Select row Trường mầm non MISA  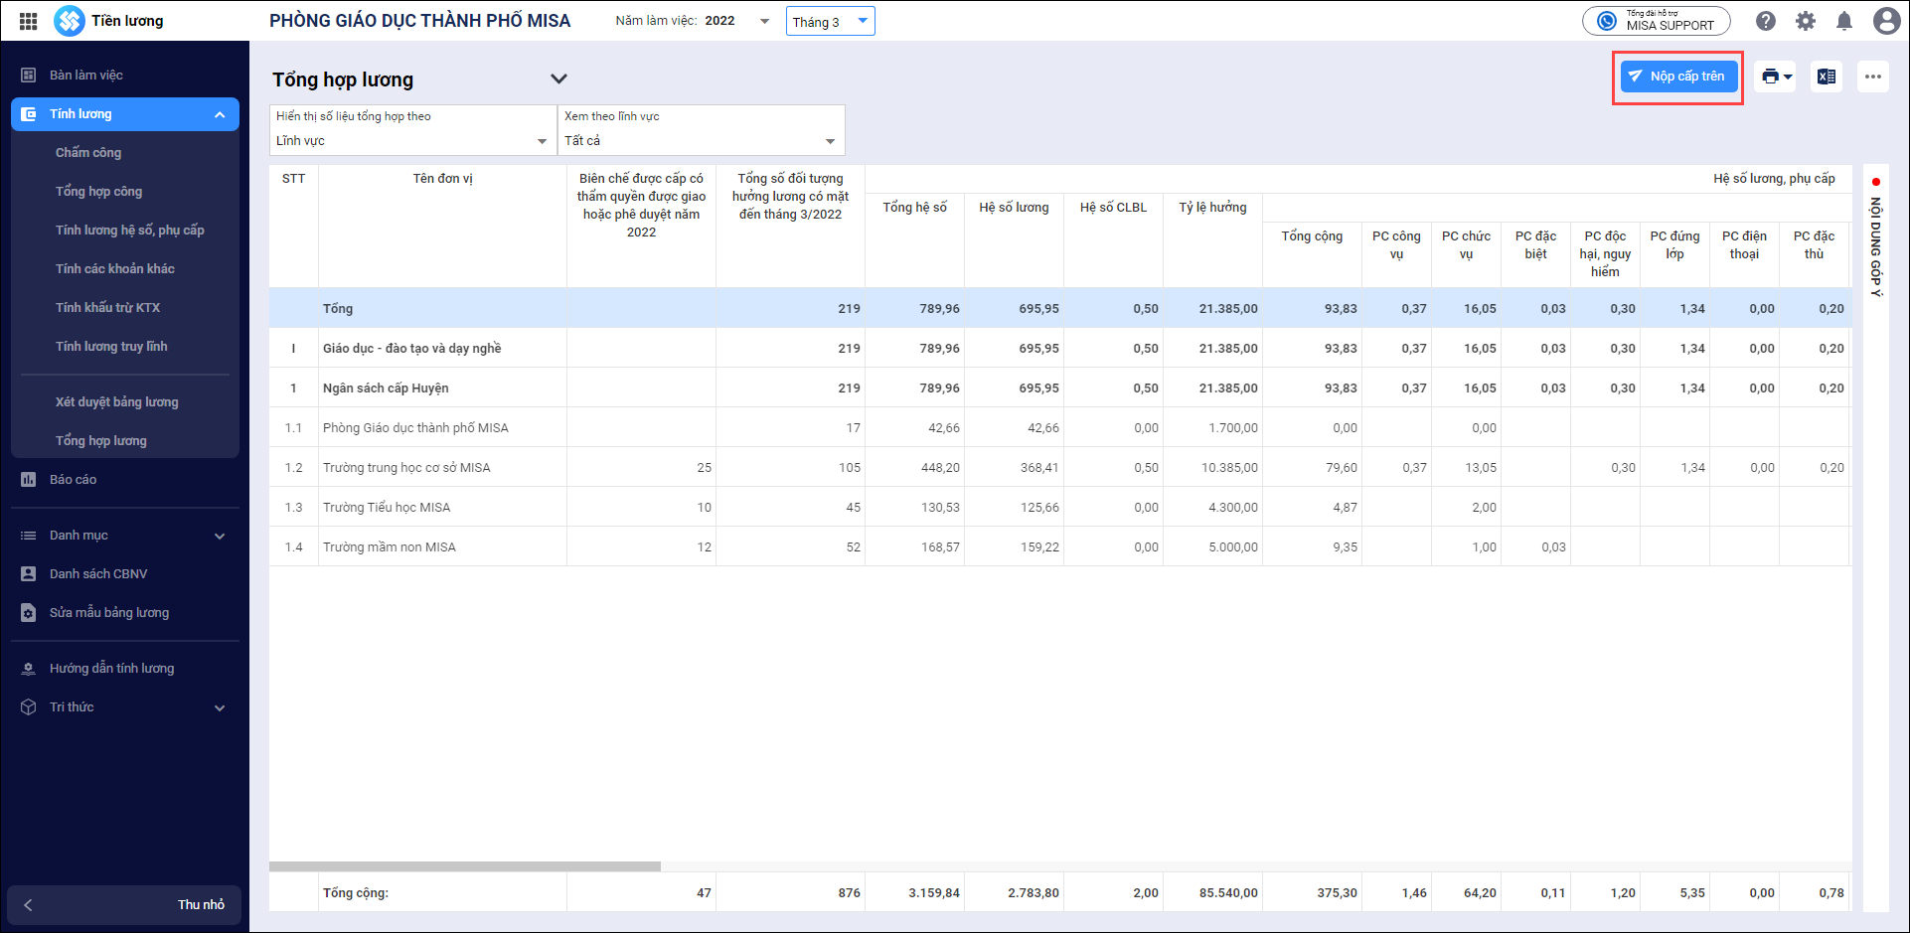coord(1059,546)
